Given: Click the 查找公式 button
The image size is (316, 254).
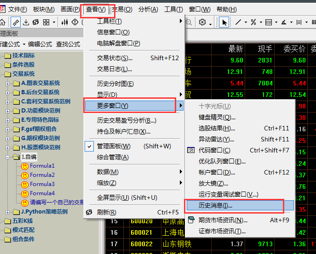Looking at the screenshot, I should [68, 44].
